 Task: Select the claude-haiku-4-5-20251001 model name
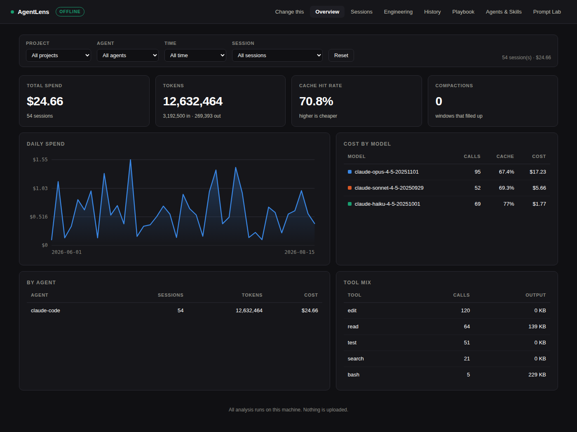[387, 204]
